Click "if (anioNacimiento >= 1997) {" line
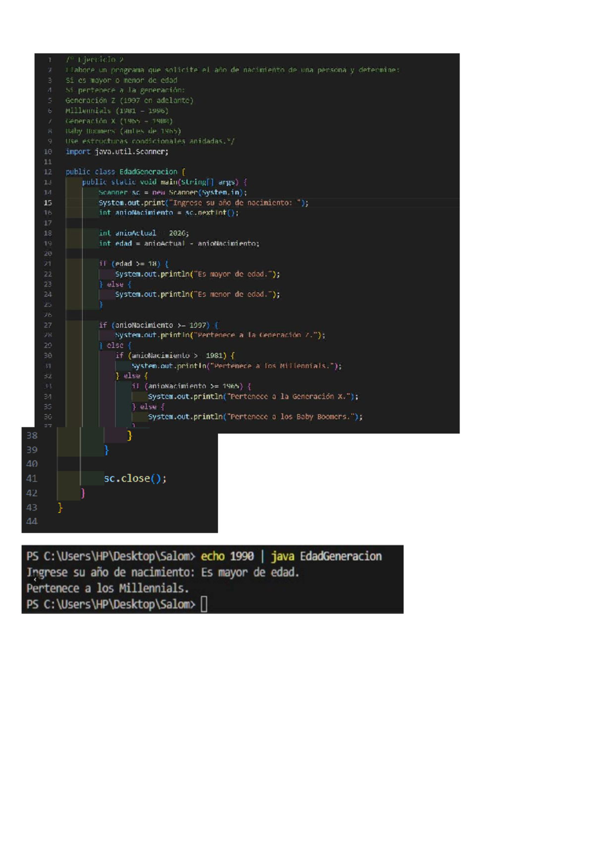This screenshot has width=595, height=842. point(159,325)
